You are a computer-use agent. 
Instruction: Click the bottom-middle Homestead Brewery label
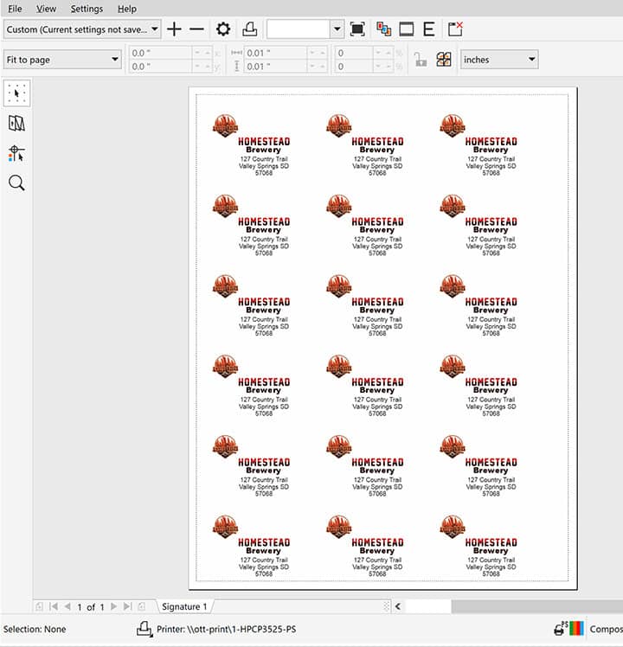pyautogui.click(x=365, y=546)
